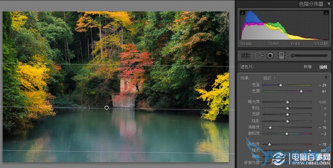
Task: Click the 清晰度 value field -76
Action: (x=323, y=128)
